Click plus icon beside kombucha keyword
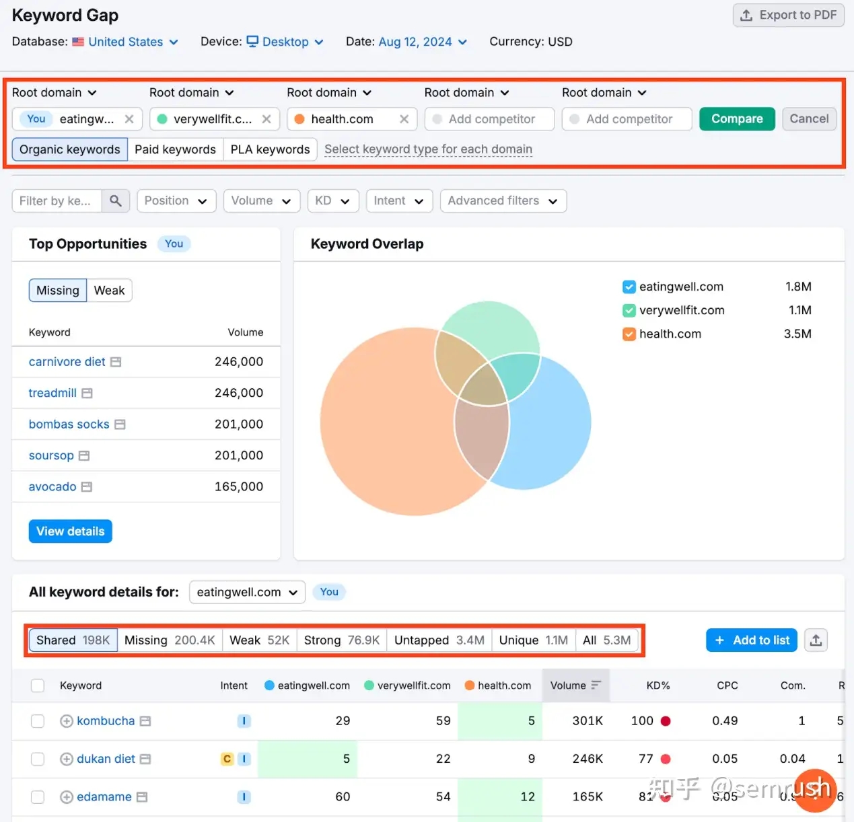The width and height of the screenshot is (854, 822). click(67, 721)
